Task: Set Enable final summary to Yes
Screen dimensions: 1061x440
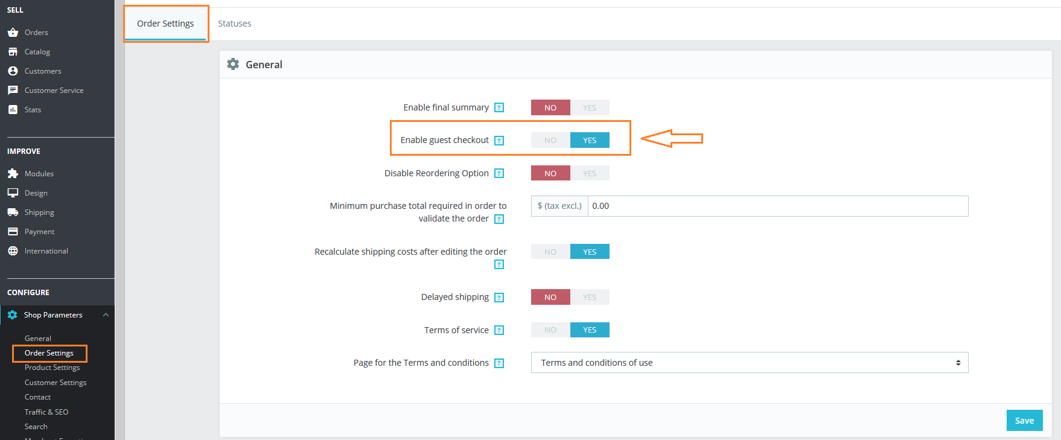Action: coord(590,107)
